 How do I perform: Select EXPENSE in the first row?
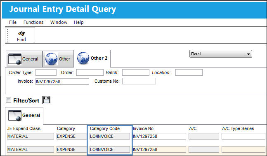coord(72,136)
